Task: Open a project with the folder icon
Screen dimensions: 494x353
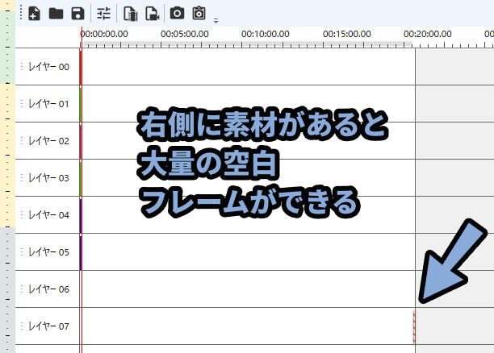Action: pyautogui.click(x=56, y=14)
